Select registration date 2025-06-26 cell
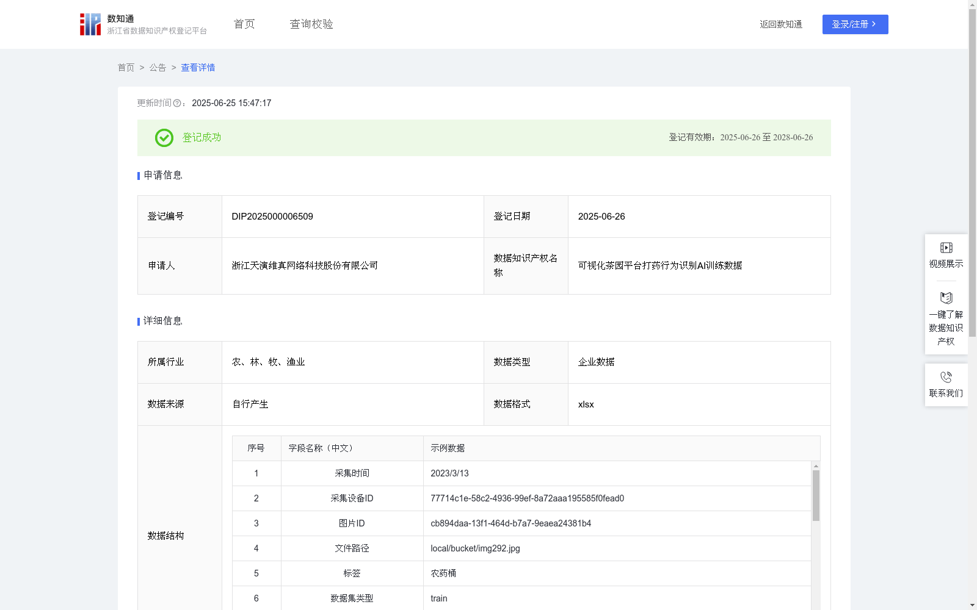 (699, 217)
